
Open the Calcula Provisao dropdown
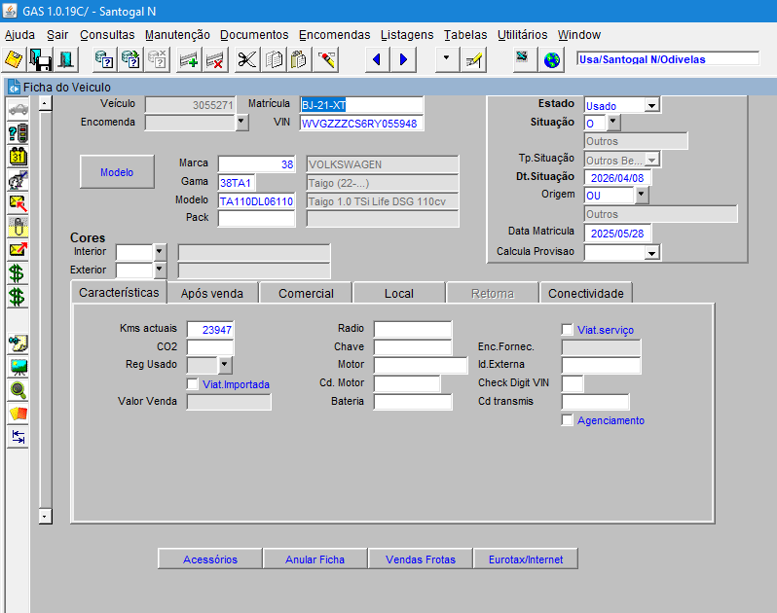click(651, 252)
